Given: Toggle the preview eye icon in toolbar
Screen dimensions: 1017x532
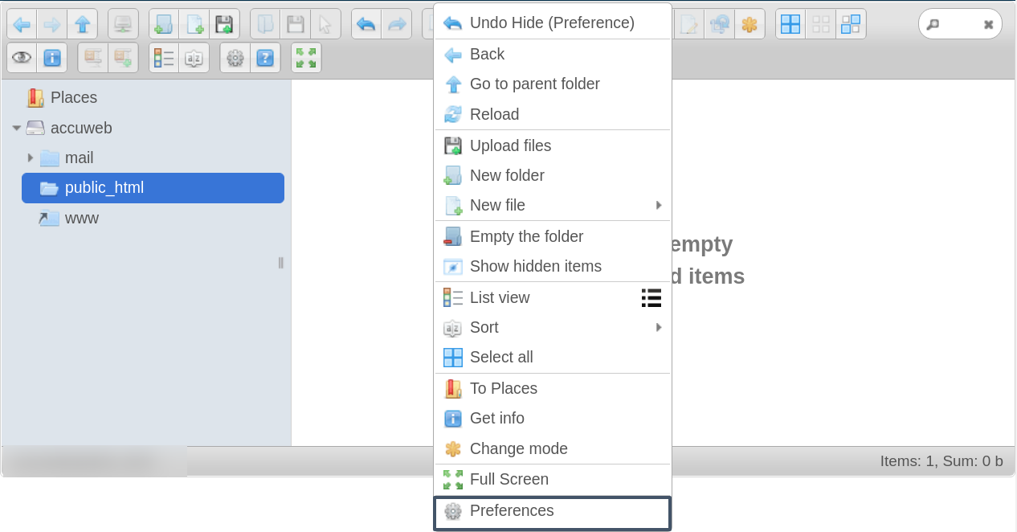Looking at the screenshot, I should pos(22,58).
